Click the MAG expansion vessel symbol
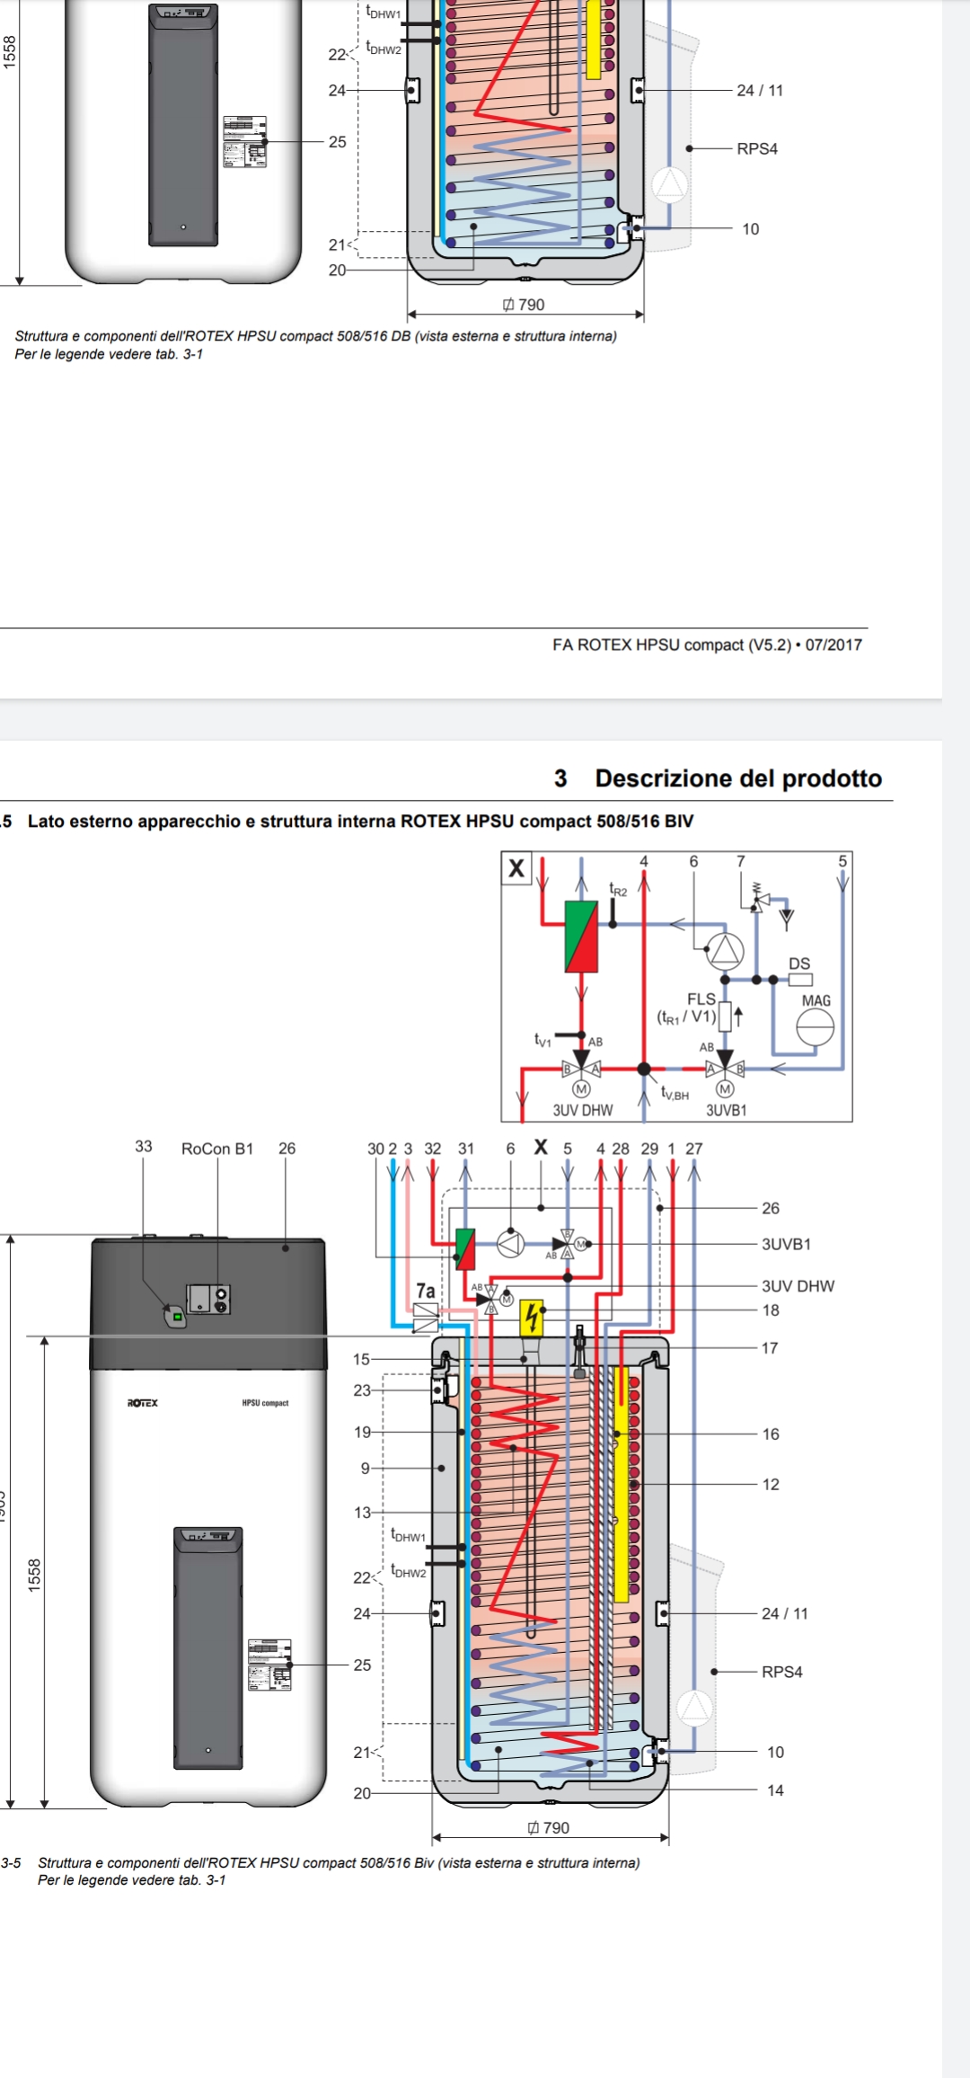 click(x=816, y=1026)
